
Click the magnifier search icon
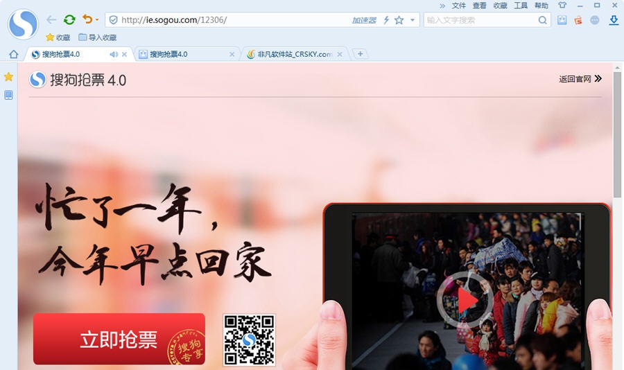click(542, 20)
